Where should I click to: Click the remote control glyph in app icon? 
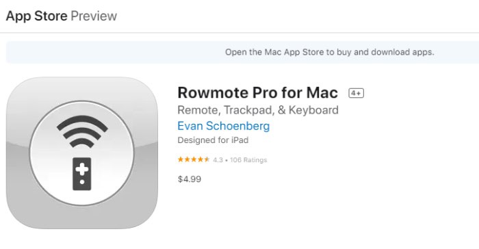82,174
